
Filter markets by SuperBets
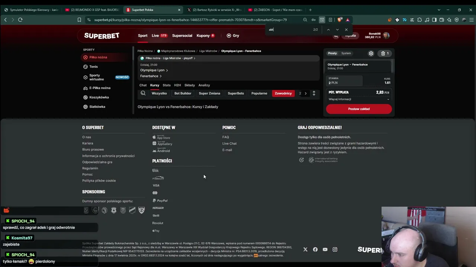(236, 93)
